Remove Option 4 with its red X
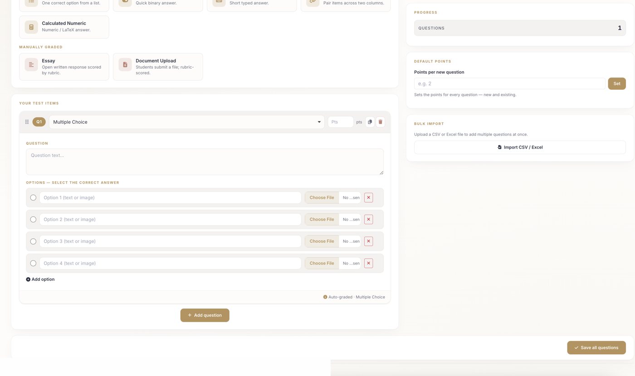The height and width of the screenshot is (376, 635). [x=368, y=263]
